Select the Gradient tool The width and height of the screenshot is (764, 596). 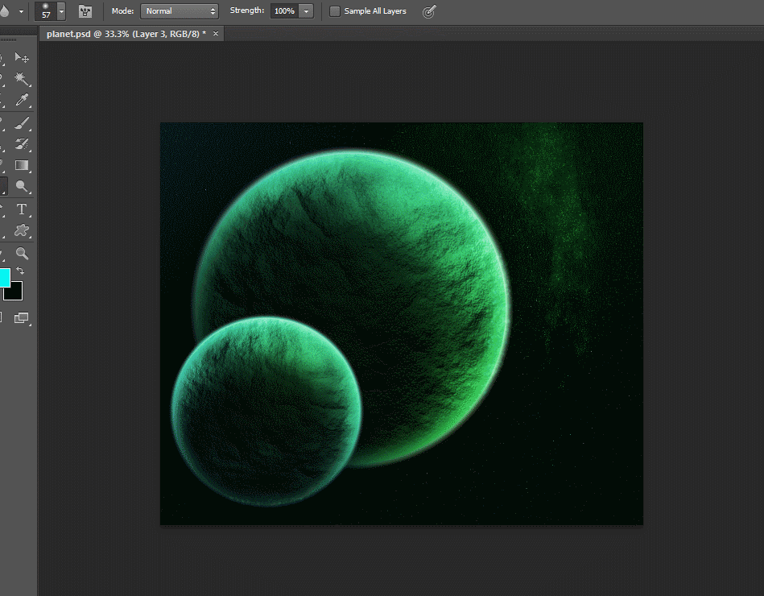tap(22, 166)
